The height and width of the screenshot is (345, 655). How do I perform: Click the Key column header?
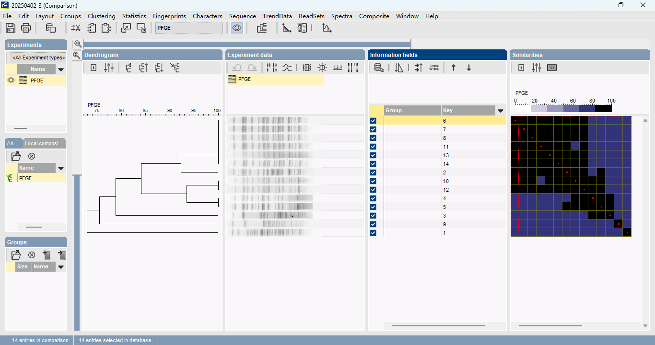pyautogui.click(x=468, y=110)
